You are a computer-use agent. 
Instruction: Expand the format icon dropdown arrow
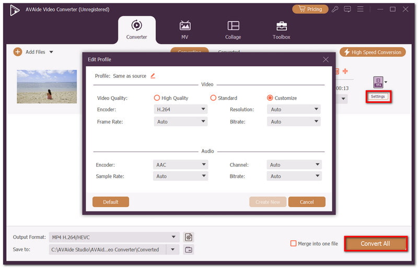386,82
